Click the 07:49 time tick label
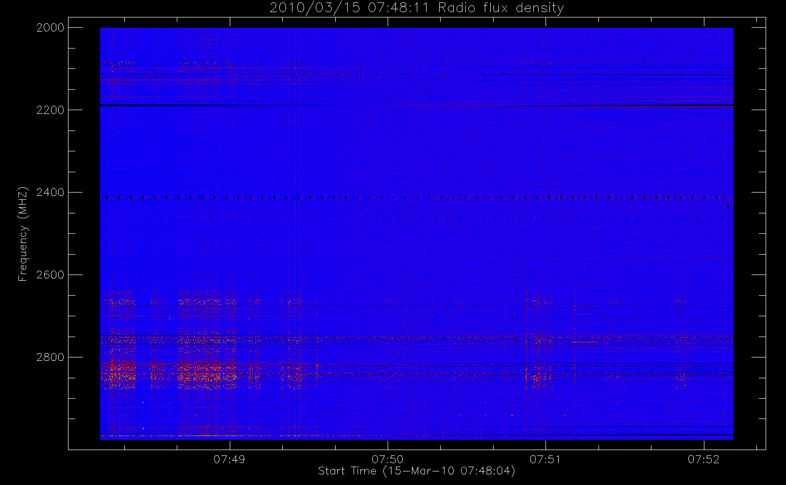Image resolution: width=786 pixels, height=485 pixels. [229, 459]
